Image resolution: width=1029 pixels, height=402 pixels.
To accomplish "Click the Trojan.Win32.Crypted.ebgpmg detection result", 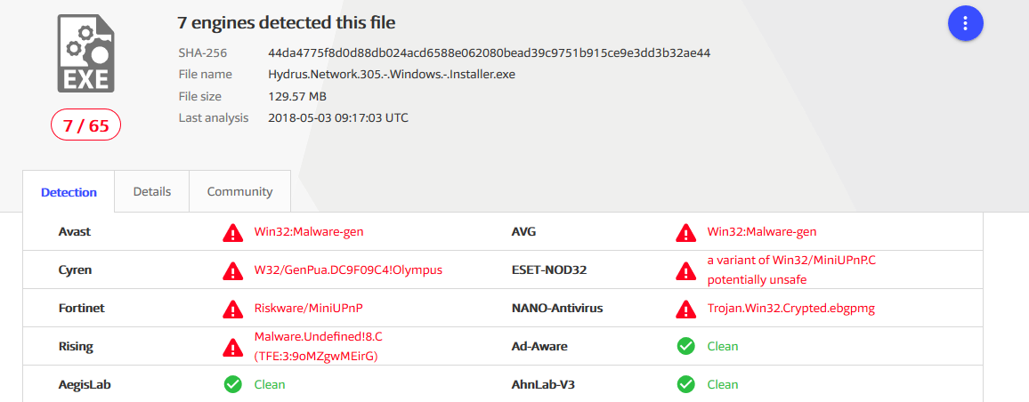I will coord(790,309).
